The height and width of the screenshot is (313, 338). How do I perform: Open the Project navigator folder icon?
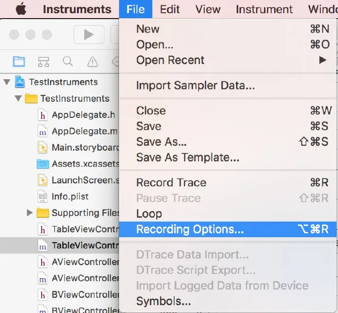(19, 62)
